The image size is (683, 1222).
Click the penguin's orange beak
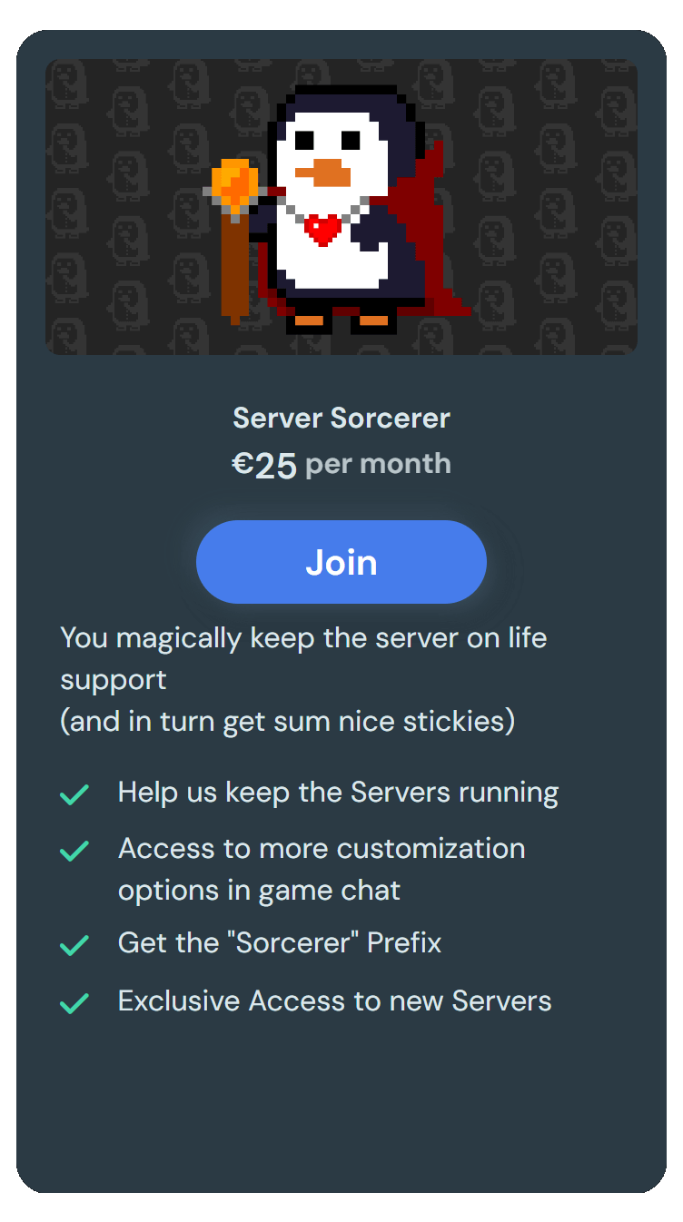tap(322, 172)
